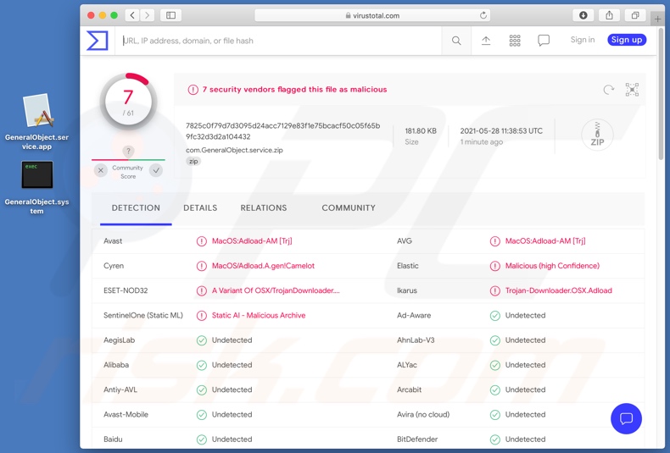Open the blue chat support bubble
This screenshot has width=670, height=453.
coord(626,418)
